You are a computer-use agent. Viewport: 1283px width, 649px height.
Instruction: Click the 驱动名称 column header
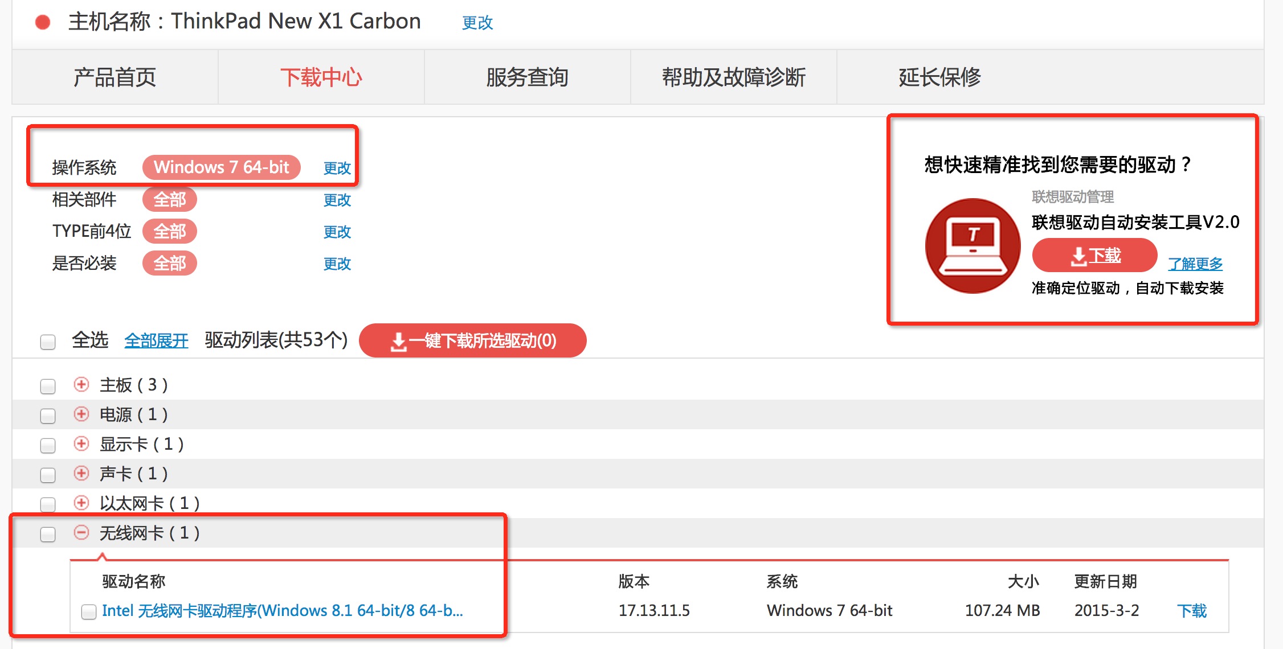pyautogui.click(x=134, y=581)
